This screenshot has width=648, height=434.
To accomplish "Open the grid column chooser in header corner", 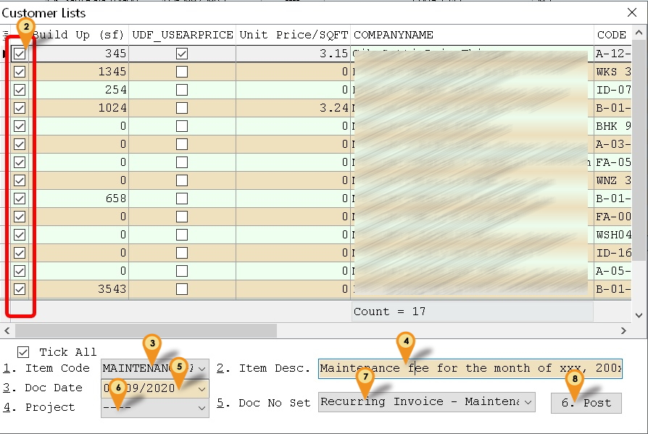I will (7, 35).
